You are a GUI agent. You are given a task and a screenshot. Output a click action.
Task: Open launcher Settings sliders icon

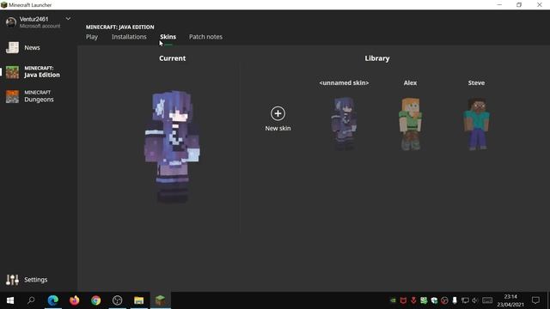coord(12,280)
